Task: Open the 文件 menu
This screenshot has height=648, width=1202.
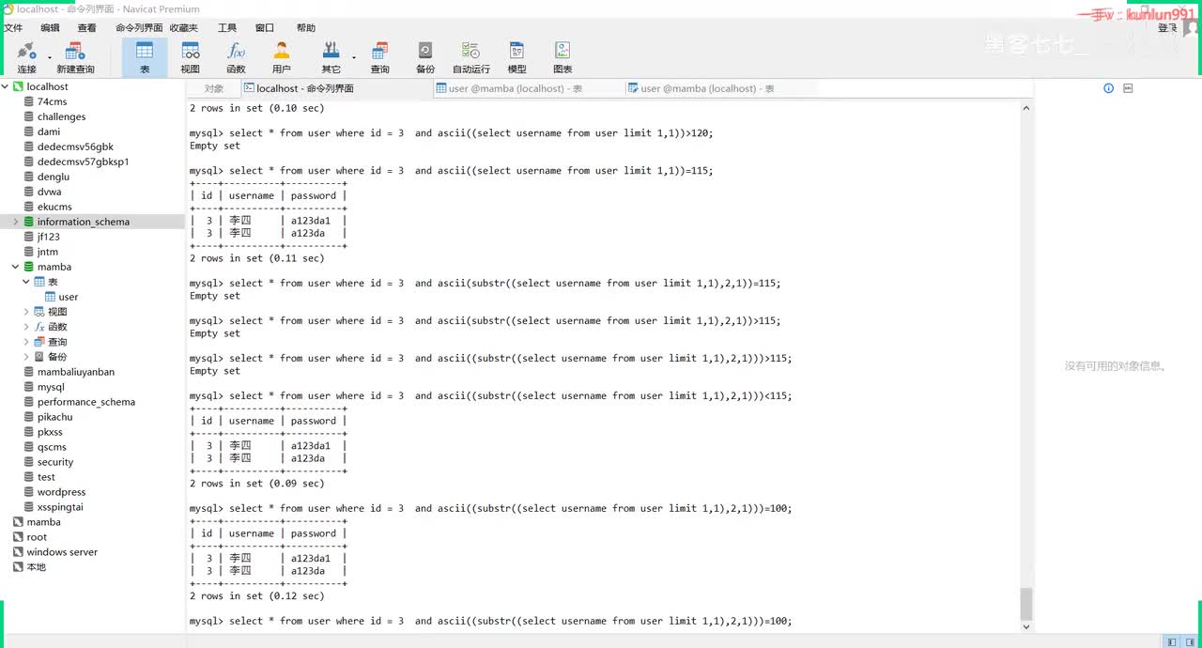Action: tap(13, 28)
